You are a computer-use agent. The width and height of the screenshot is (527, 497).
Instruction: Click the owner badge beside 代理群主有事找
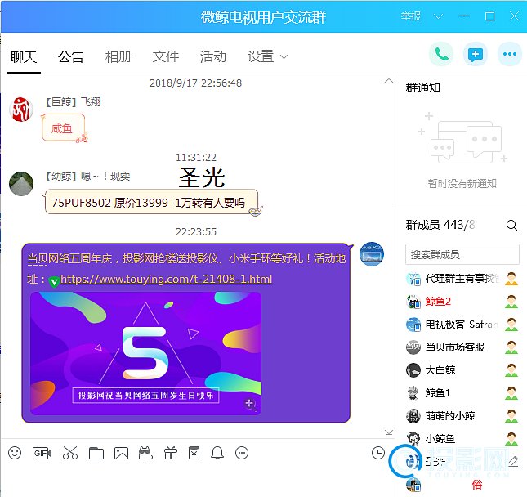[511, 279]
